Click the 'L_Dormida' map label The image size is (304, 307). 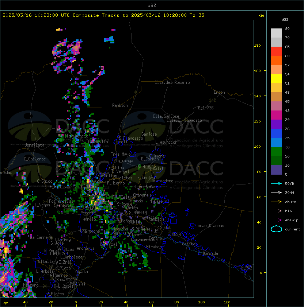(x=208, y=253)
